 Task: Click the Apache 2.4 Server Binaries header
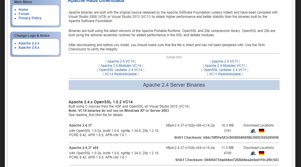174,85
